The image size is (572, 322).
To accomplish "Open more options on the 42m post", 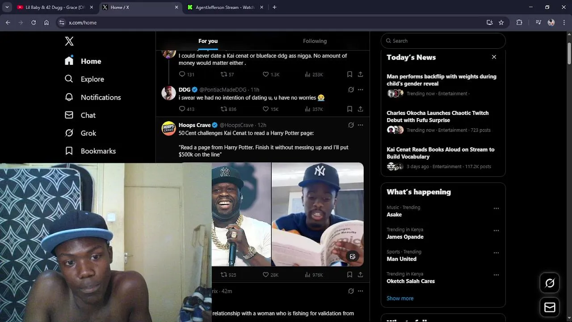I will [x=360, y=291].
